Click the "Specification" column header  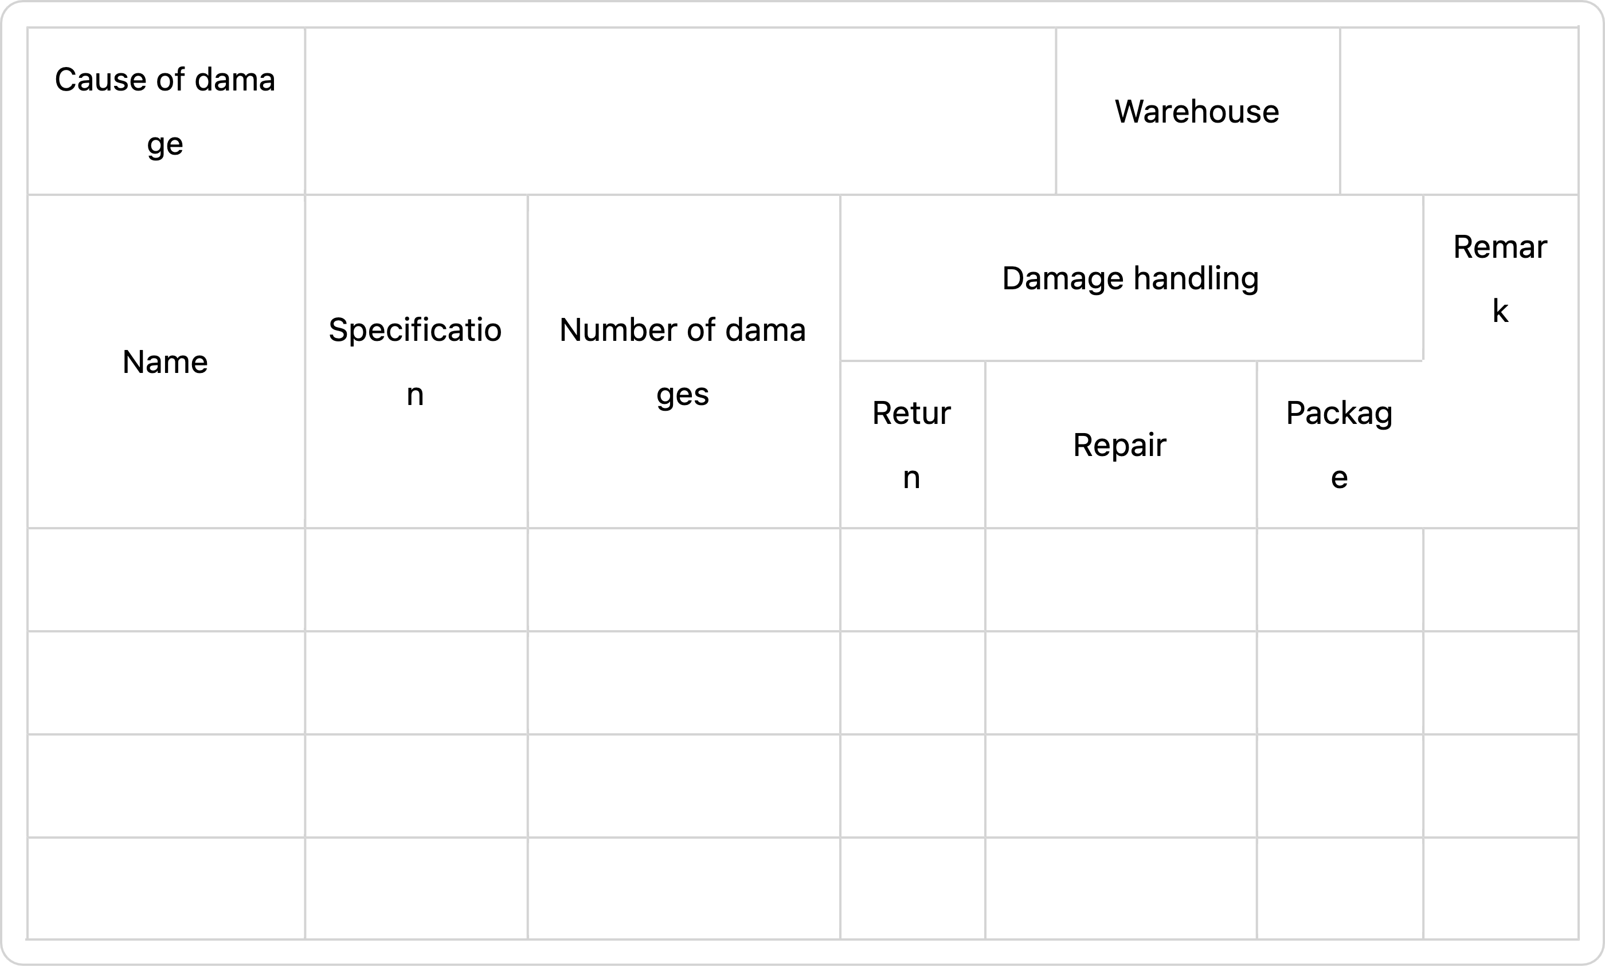416,361
